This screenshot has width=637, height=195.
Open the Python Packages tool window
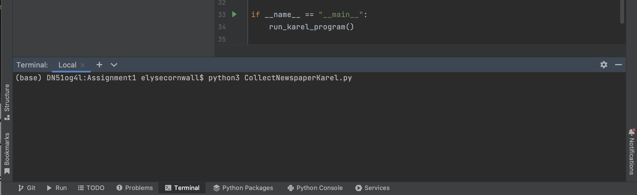point(243,188)
